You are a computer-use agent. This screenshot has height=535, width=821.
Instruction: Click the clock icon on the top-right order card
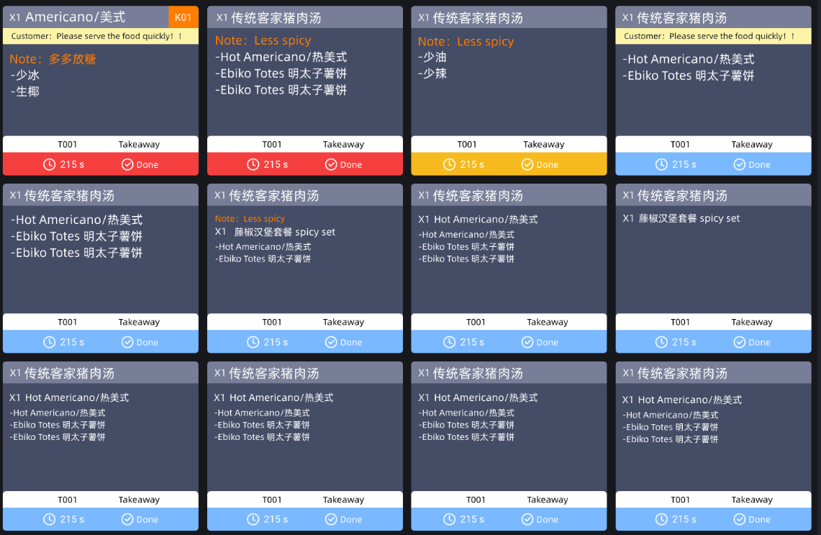point(661,164)
